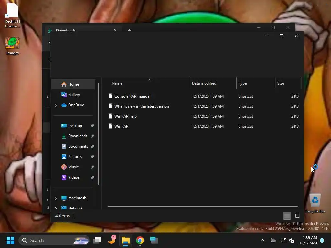Switch to large thumbnails view layout
The width and height of the screenshot is (331, 248).
tap(297, 216)
